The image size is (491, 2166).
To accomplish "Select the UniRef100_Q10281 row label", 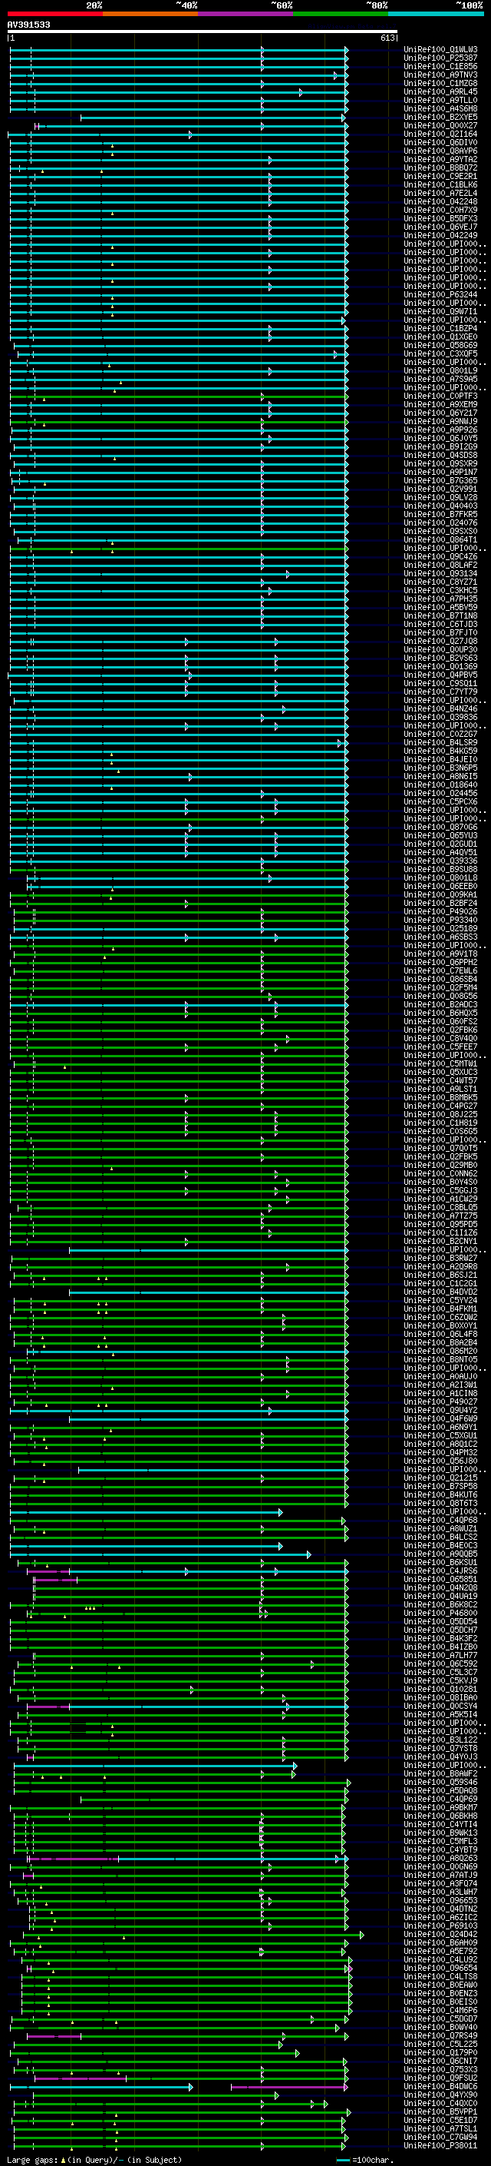I will tap(440, 1690).
